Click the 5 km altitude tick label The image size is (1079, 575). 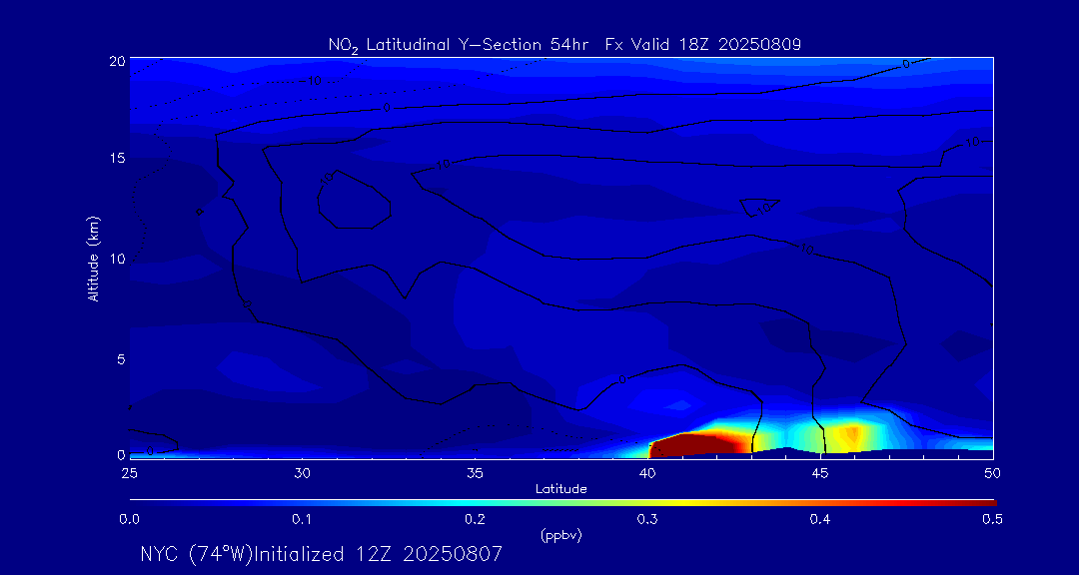click(118, 357)
